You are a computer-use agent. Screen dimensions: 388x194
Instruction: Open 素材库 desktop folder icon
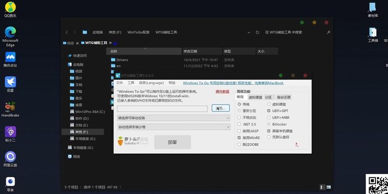pos(372,10)
